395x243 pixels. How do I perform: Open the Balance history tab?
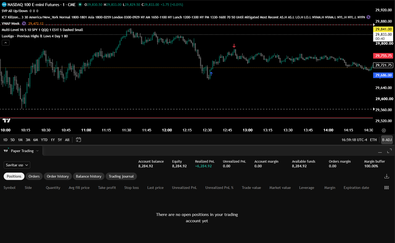click(x=89, y=176)
